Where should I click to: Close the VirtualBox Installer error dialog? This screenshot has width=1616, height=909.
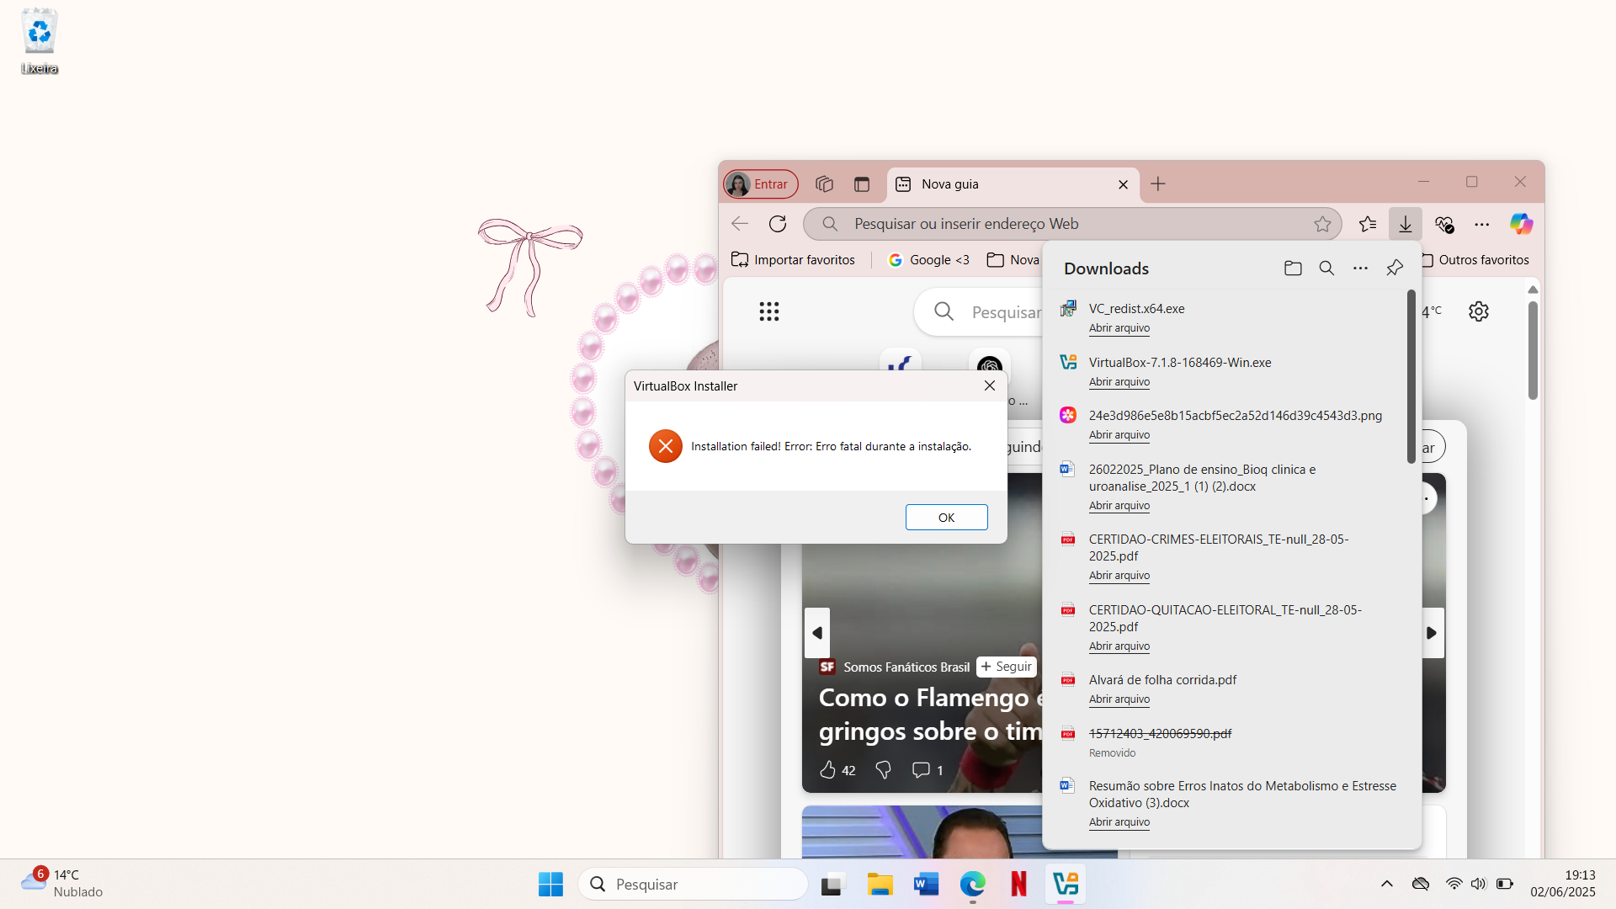[990, 385]
